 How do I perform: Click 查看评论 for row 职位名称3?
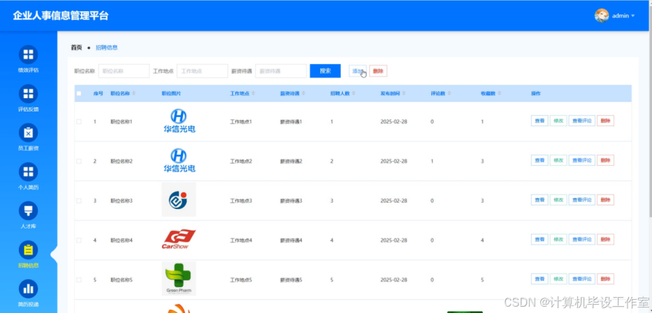tap(582, 199)
